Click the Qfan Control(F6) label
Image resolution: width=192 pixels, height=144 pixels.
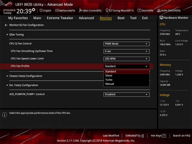click(x=92, y=11)
